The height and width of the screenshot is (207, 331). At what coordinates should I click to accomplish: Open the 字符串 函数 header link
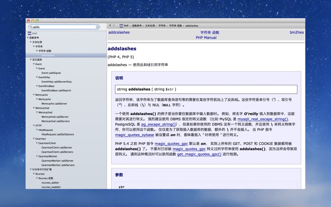pyautogui.click(x=210, y=33)
